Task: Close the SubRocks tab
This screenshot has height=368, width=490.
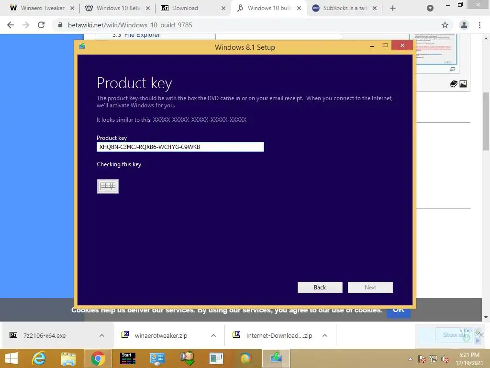Action: click(375, 8)
